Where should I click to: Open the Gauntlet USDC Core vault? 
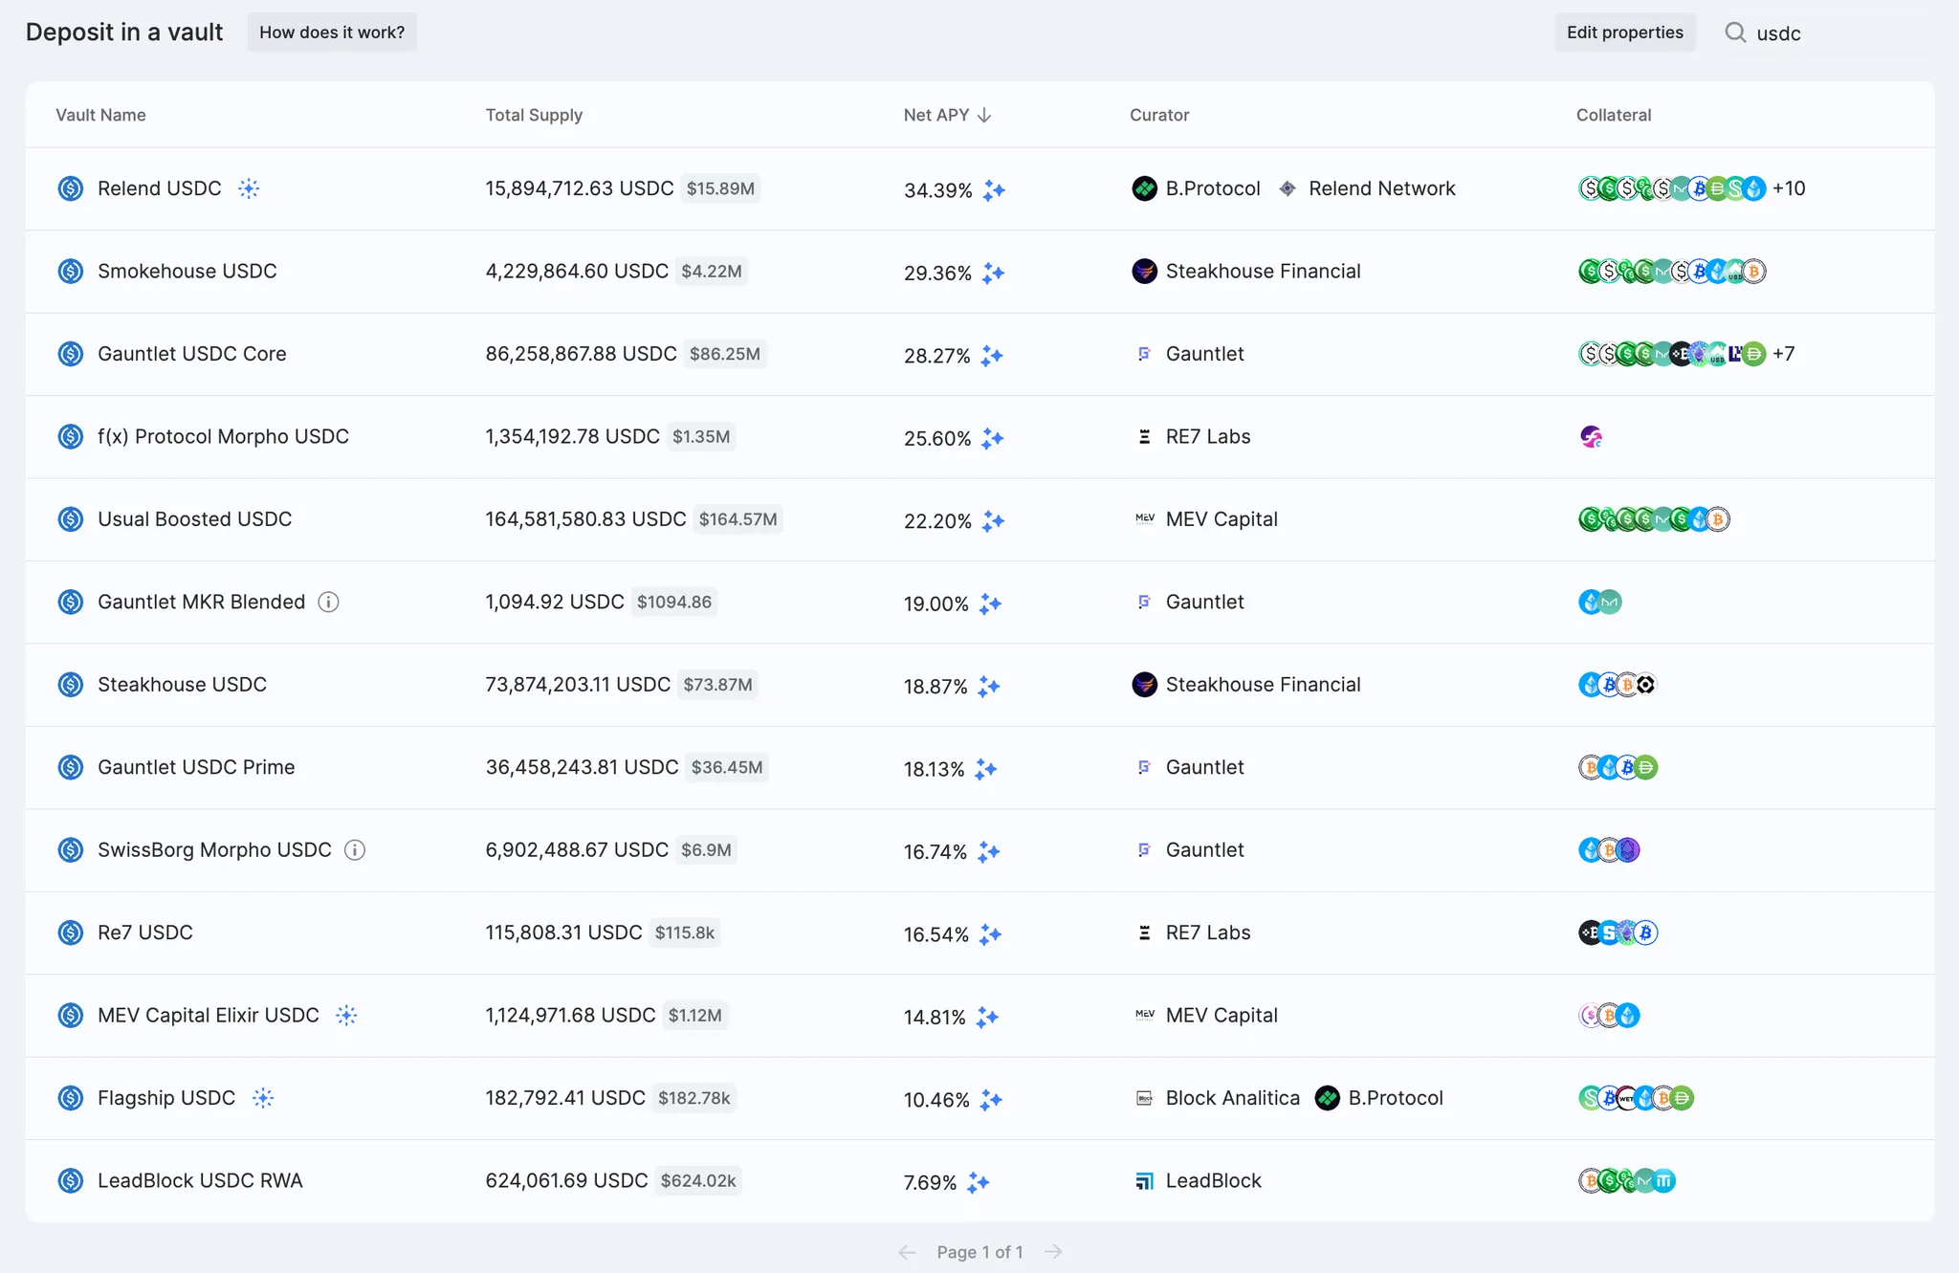pos(191,354)
